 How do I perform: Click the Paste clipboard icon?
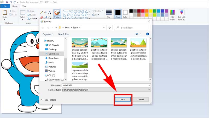(5, 13)
